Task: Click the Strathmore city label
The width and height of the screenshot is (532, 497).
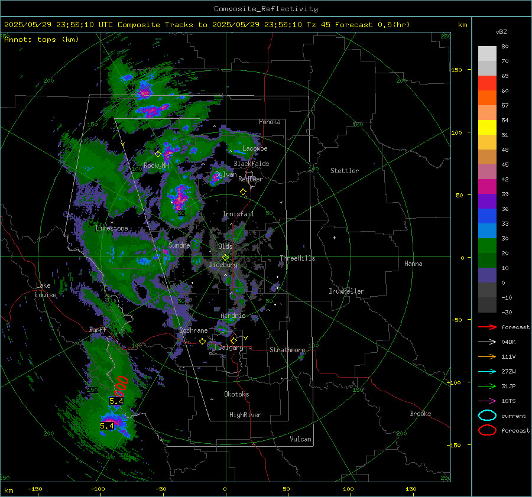Action: (287, 350)
